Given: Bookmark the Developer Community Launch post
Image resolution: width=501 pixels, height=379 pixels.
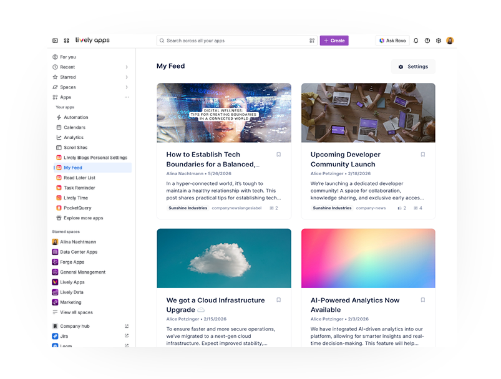Looking at the screenshot, I should pyautogui.click(x=423, y=155).
